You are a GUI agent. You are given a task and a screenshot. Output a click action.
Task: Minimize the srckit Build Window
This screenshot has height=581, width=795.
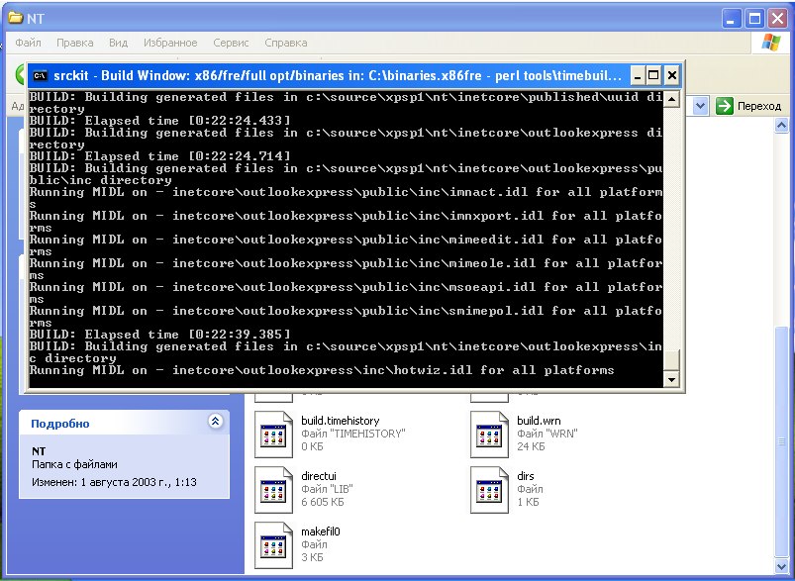638,76
